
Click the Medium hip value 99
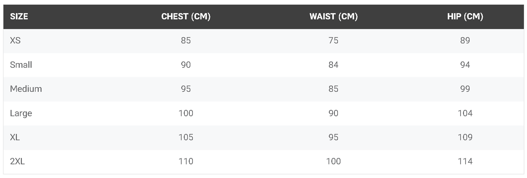point(465,89)
